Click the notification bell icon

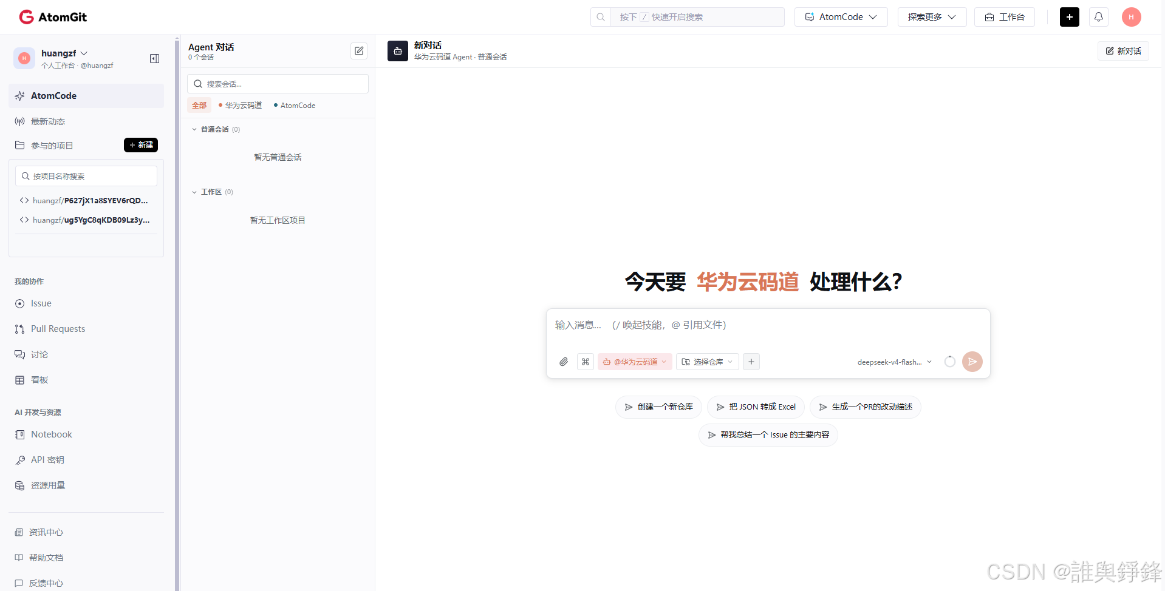[x=1099, y=17]
